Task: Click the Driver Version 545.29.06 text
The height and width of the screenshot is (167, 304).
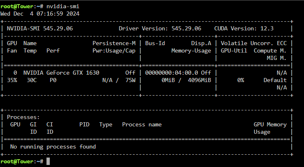Action: [x=160, y=29]
